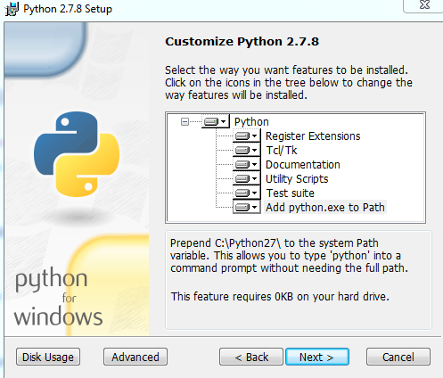Cancel the Python setup
This screenshot has width=443, height=378.
(398, 357)
